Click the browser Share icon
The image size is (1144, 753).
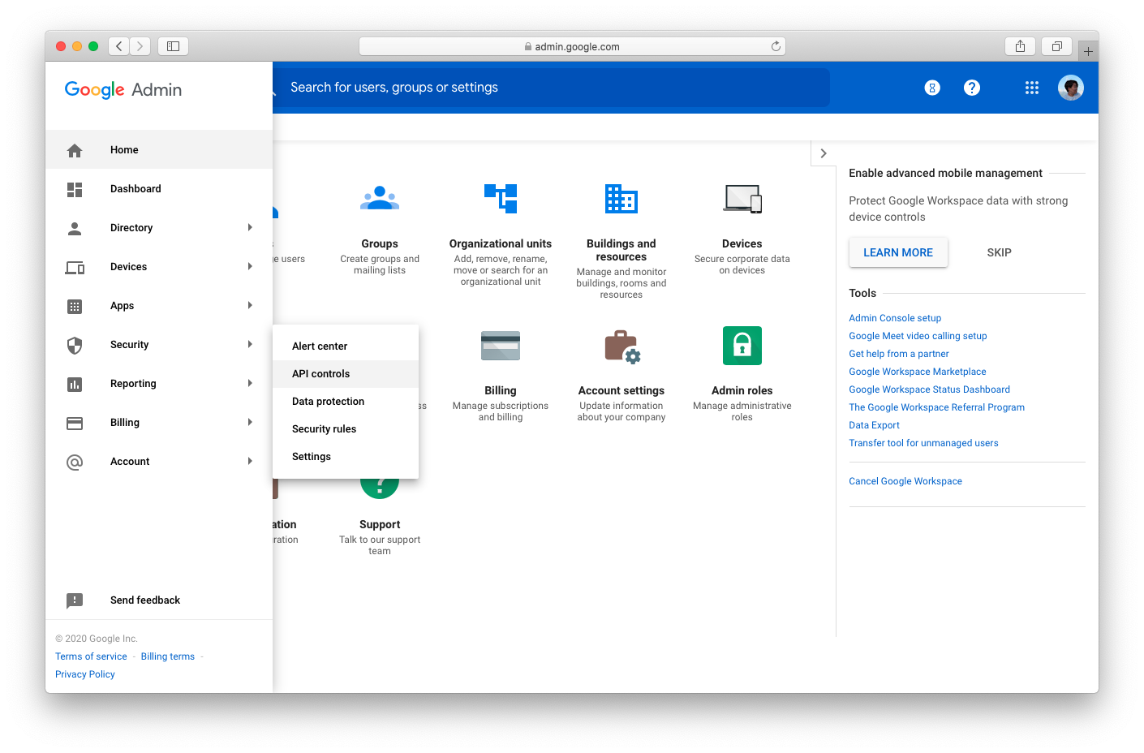pyautogui.click(x=1020, y=46)
